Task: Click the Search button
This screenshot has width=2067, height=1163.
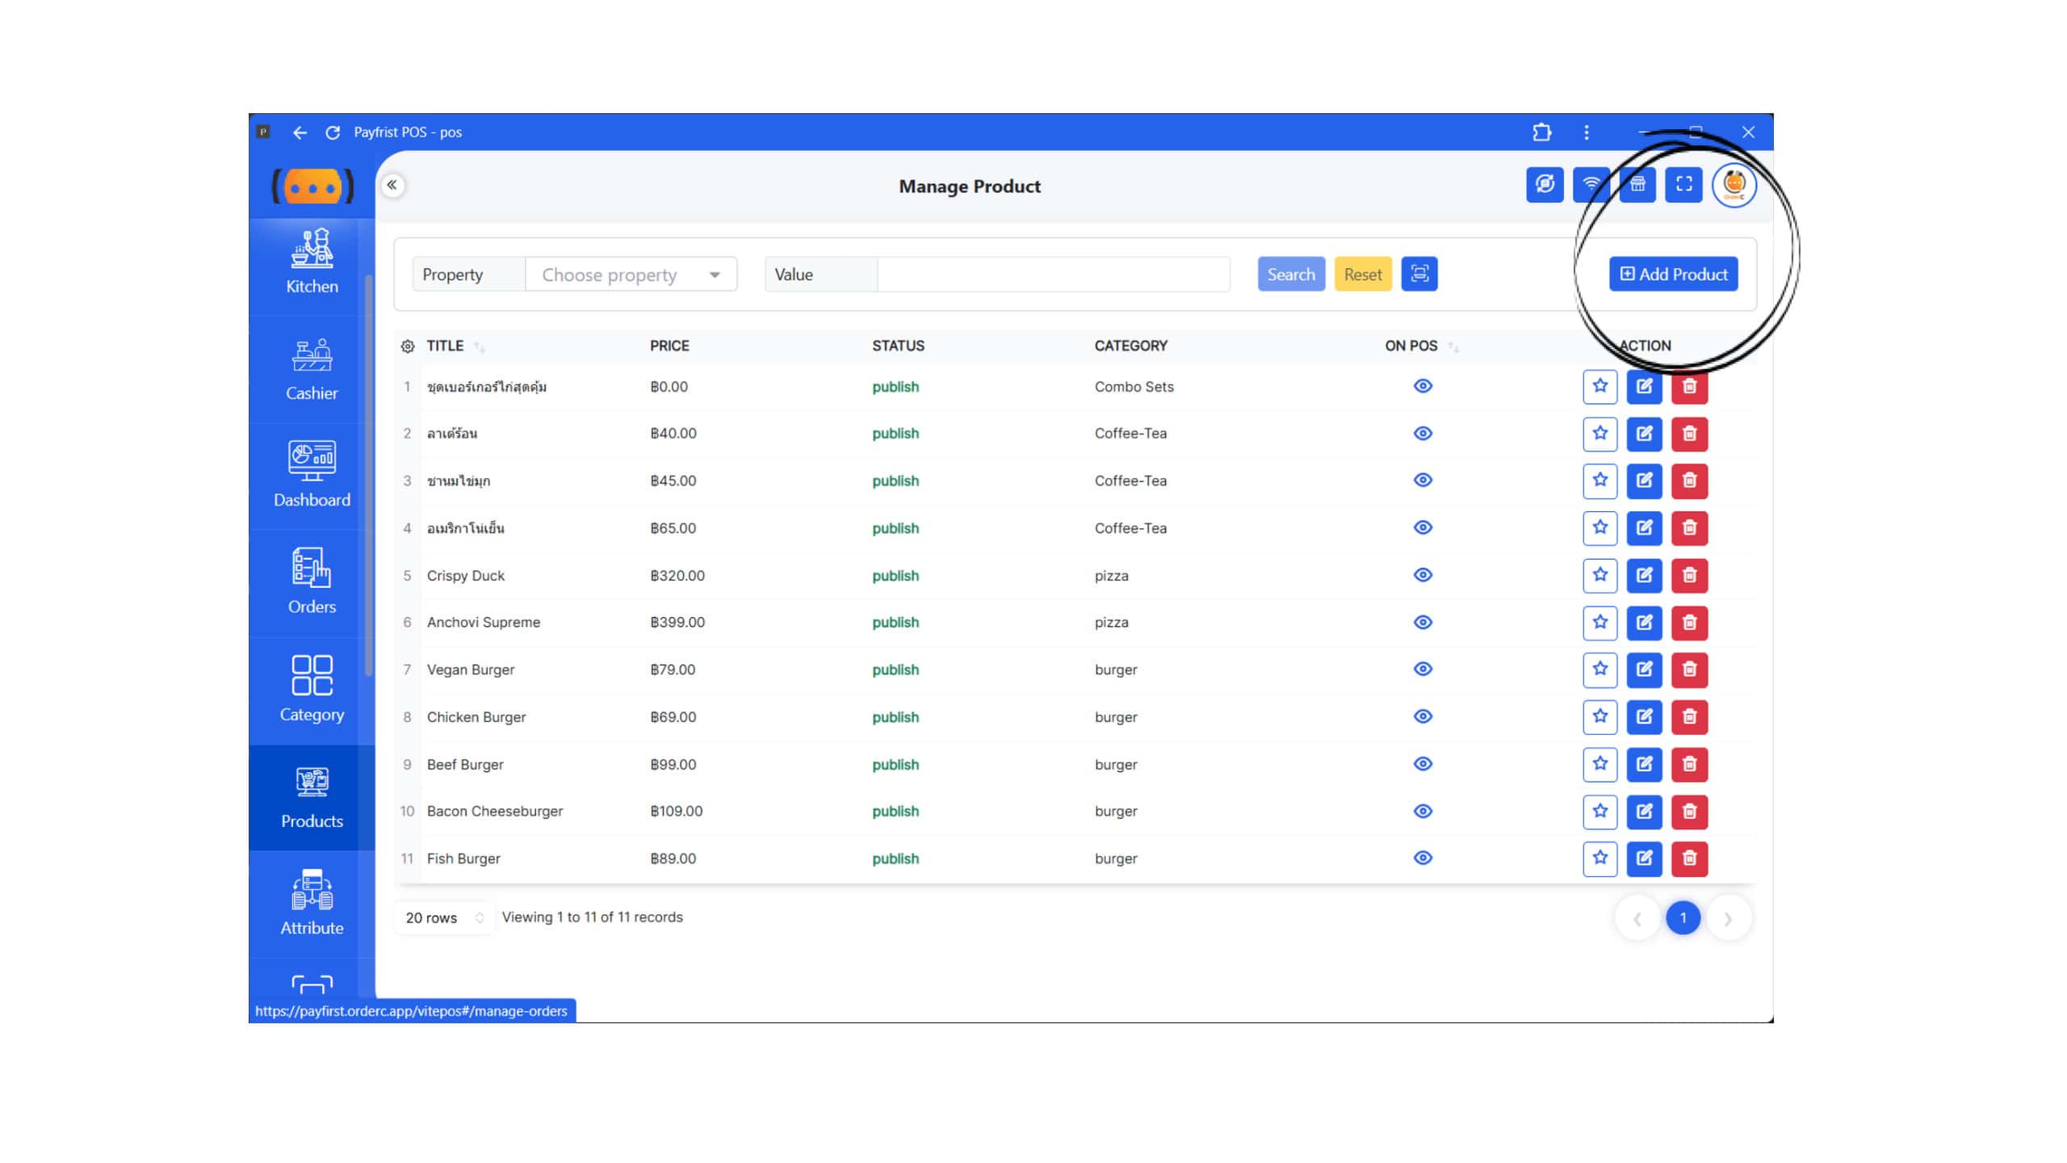Action: coord(1290,275)
